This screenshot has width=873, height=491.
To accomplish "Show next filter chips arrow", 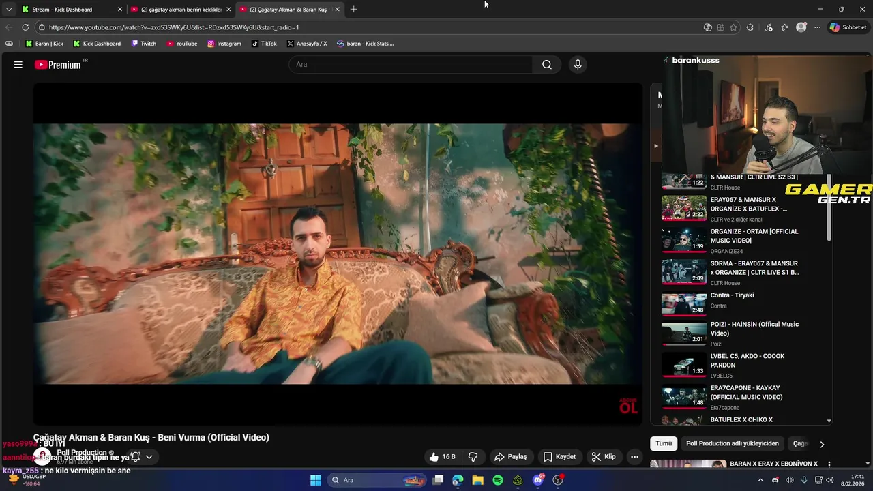I will tap(822, 444).
